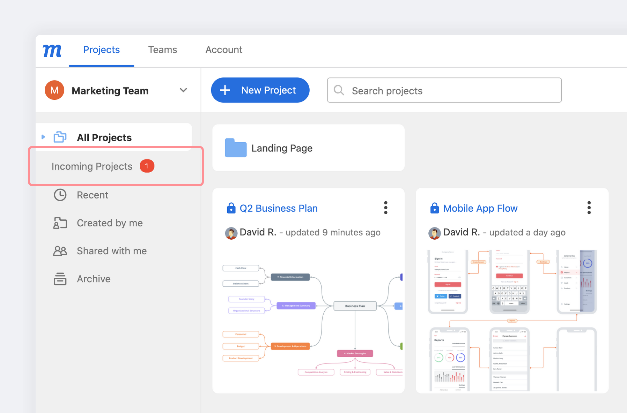Open Incoming Projects
The height and width of the screenshot is (413, 627).
pos(92,166)
